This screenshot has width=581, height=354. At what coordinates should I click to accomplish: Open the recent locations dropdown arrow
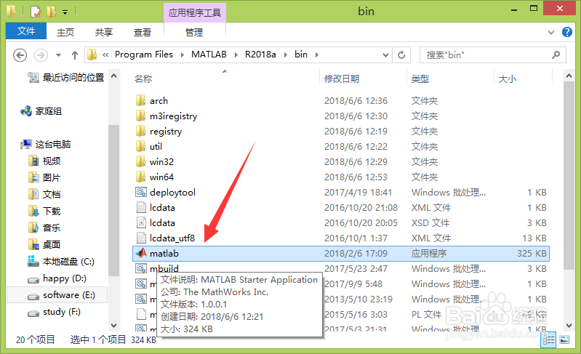coord(59,55)
